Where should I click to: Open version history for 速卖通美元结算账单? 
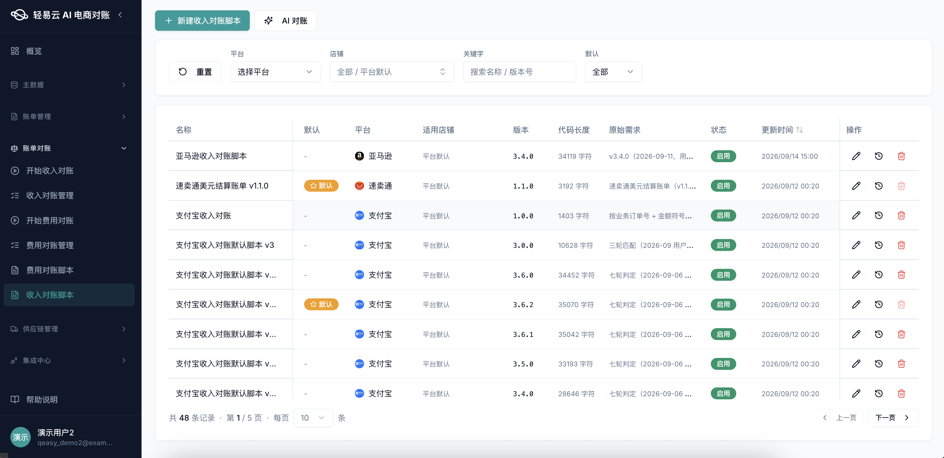(879, 186)
